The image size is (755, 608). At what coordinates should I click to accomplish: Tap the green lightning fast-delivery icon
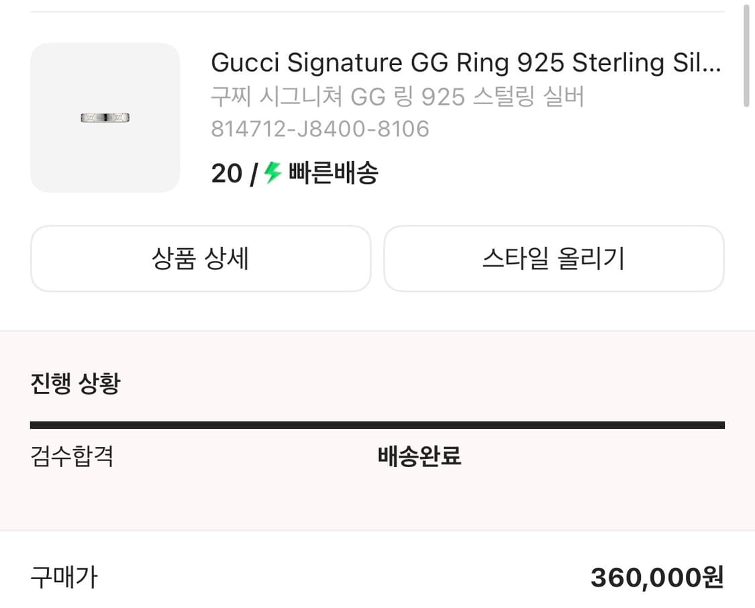[271, 173]
